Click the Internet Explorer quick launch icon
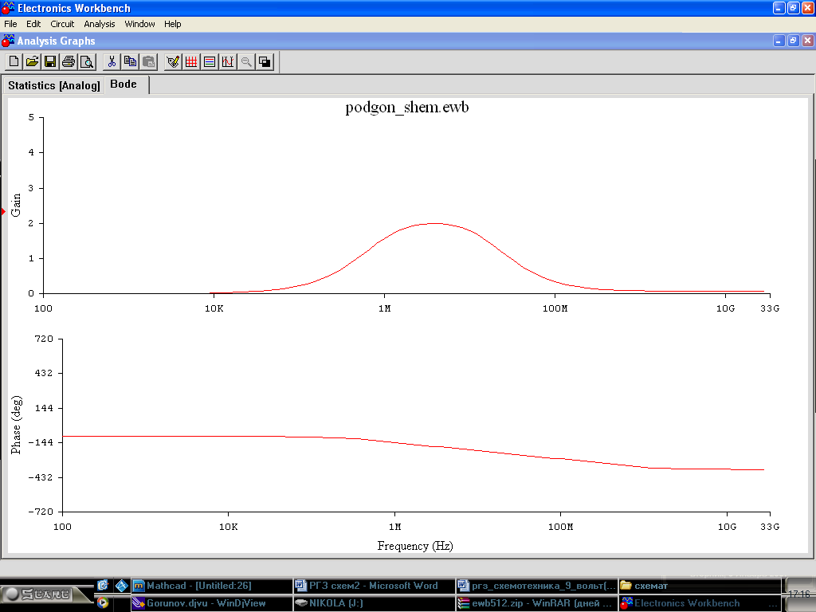This screenshot has width=816, height=612. pyautogui.click(x=103, y=586)
